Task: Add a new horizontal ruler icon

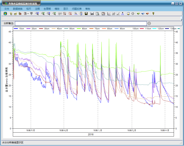Action: coord(16,14)
